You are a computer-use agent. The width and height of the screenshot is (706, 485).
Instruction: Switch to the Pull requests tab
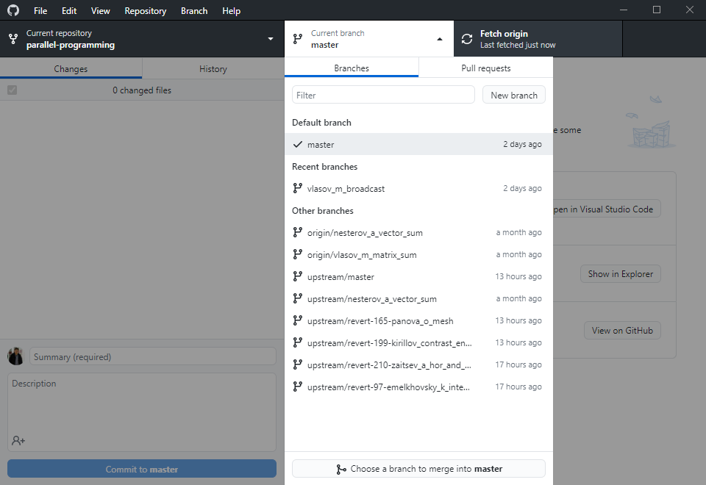[x=486, y=68]
